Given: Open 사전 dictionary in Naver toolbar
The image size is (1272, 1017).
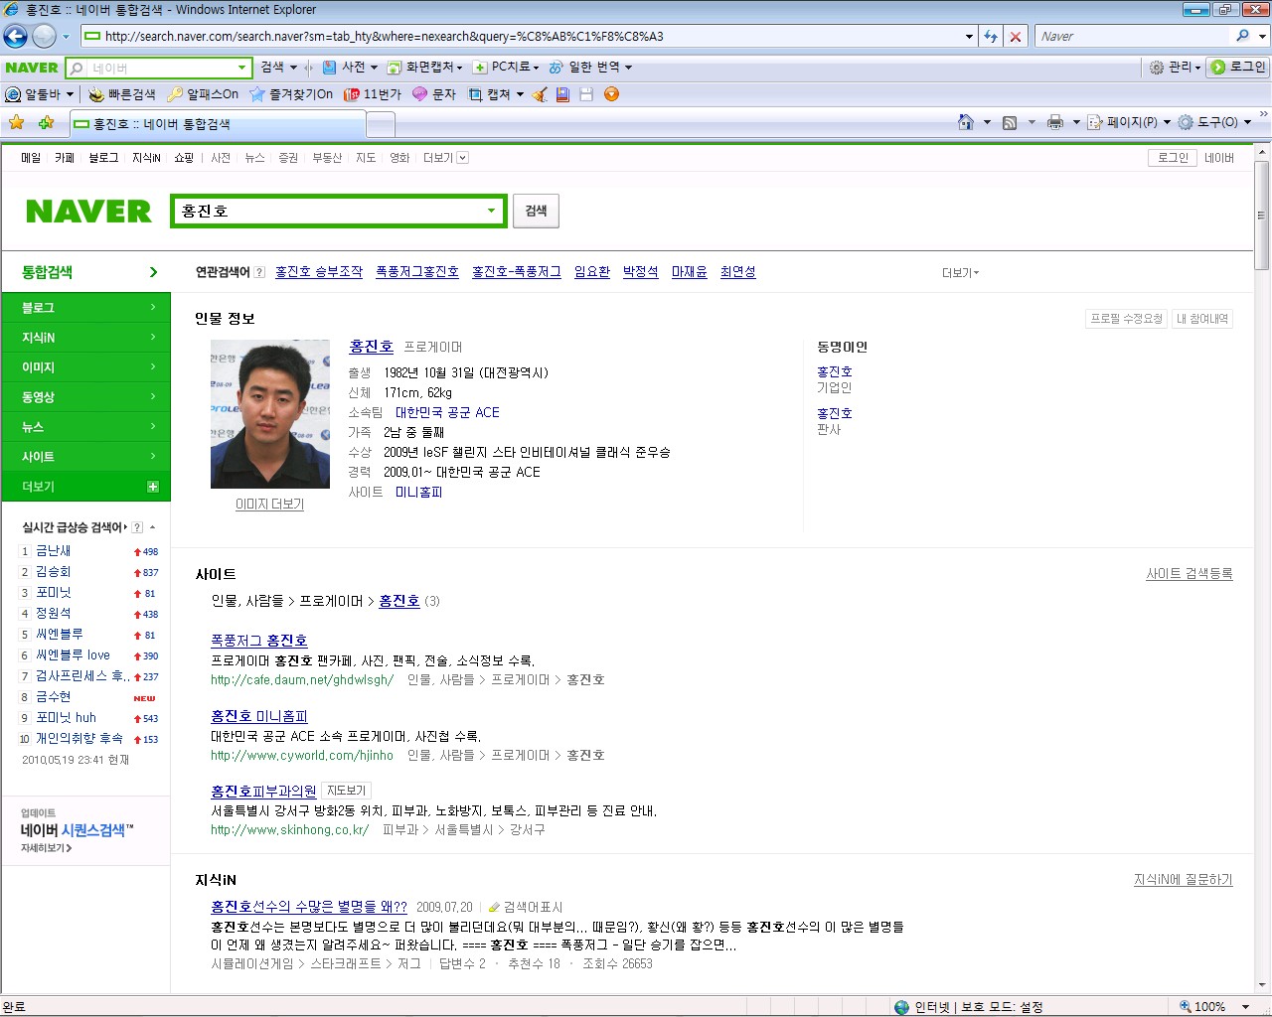Looking at the screenshot, I should click(349, 68).
